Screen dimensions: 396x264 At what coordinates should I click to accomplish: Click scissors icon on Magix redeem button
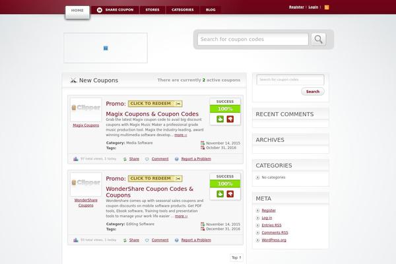(178, 104)
